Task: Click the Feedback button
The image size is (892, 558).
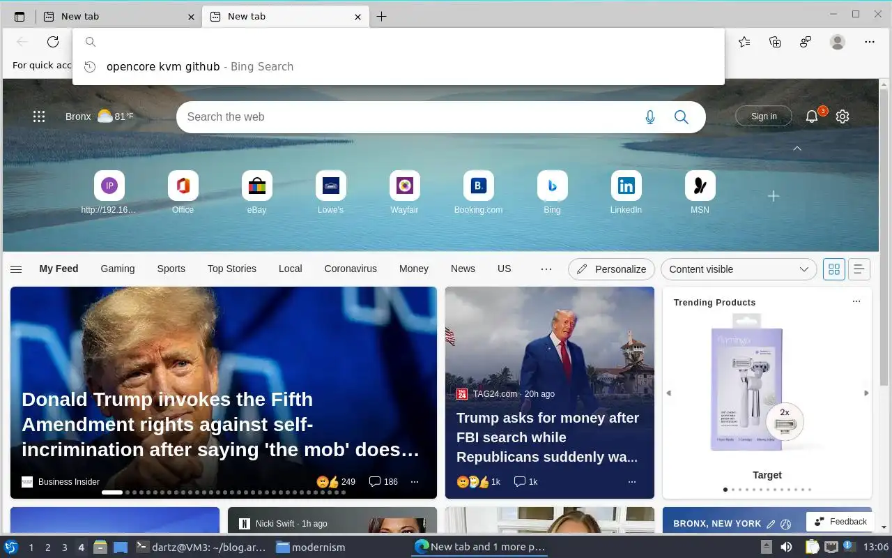Action: click(x=840, y=522)
